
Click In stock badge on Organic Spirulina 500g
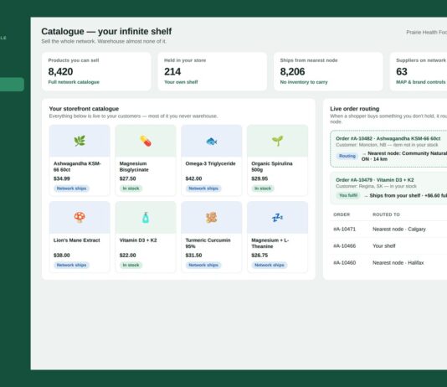[x=263, y=188]
